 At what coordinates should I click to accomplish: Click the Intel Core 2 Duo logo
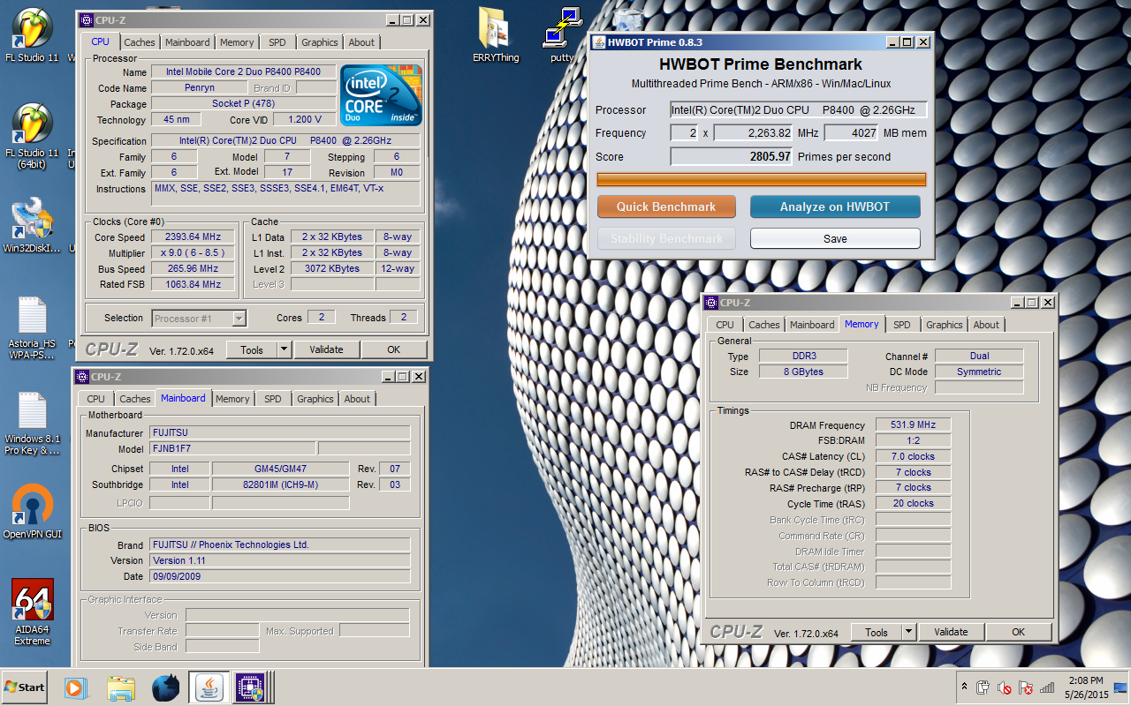point(381,95)
